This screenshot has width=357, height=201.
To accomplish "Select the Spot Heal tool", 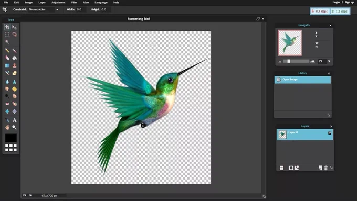I will click(14, 104).
